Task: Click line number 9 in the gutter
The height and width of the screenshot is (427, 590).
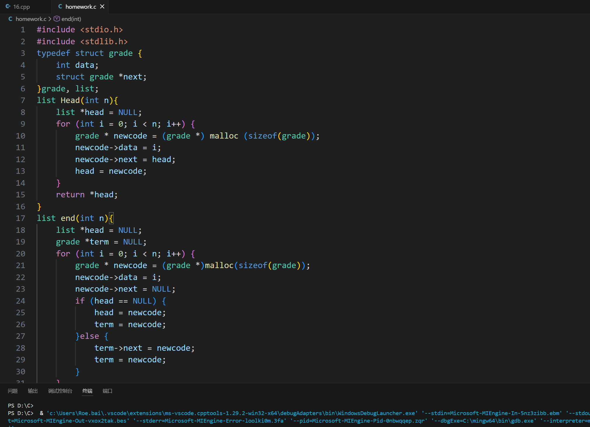Action: coord(23,124)
